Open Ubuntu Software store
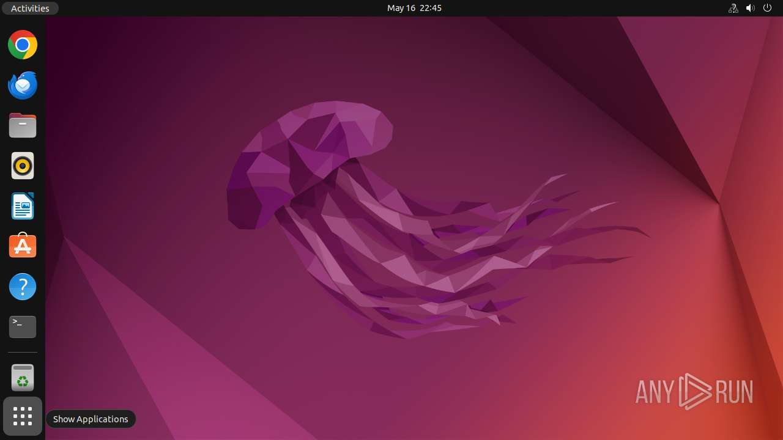Screen dimensions: 783x440 (x=23, y=246)
